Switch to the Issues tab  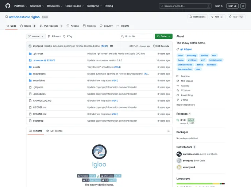pos(28,26)
